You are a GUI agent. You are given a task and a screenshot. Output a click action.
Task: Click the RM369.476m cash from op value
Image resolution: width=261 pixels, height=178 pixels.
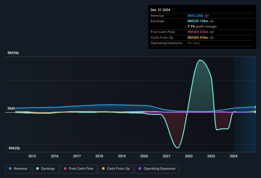coord(198,38)
